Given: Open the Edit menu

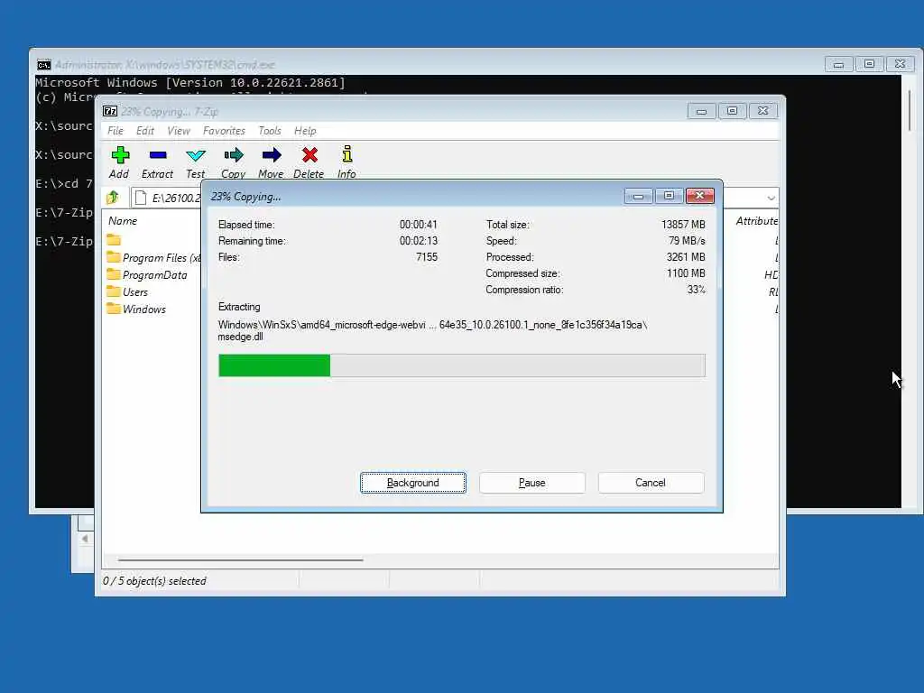Looking at the screenshot, I should point(145,131).
